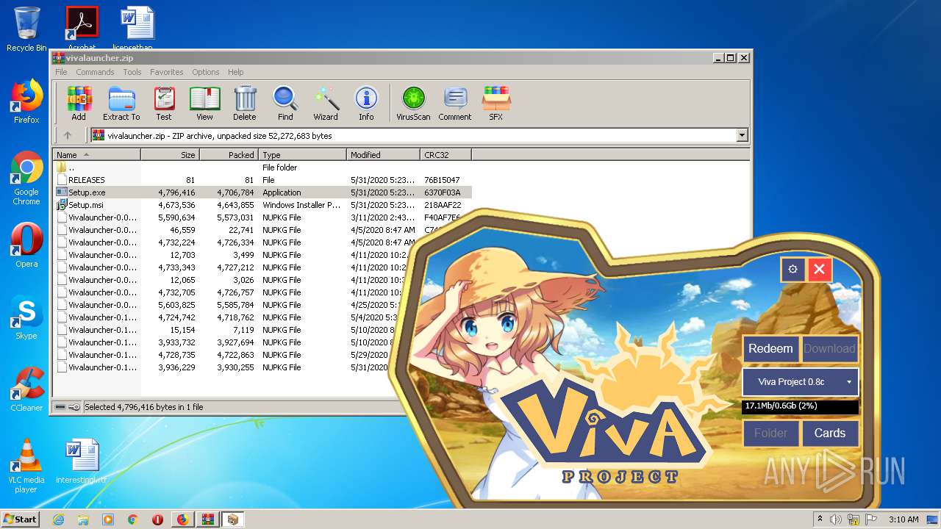Viewport: 941px width, 529px height.
Task: Open CCleaner desktop shortcut
Action: click(x=26, y=389)
